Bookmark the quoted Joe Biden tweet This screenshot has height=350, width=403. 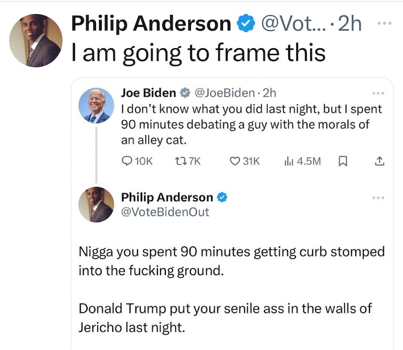tap(343, 162)
